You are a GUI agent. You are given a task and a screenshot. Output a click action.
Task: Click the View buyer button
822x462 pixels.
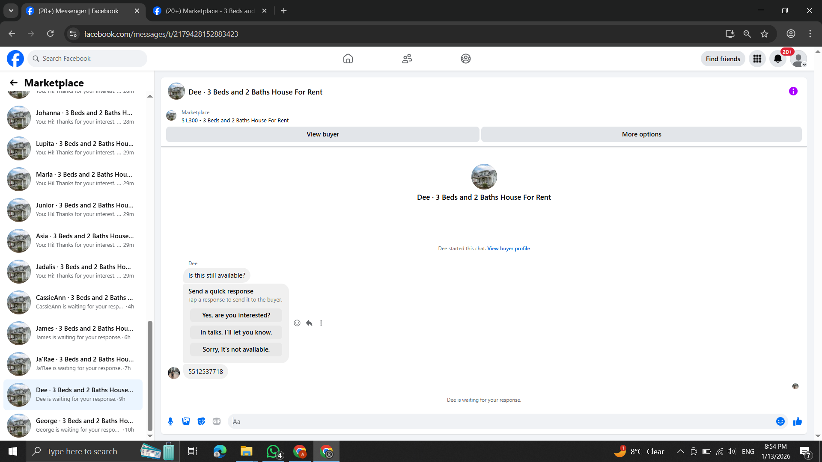click(x=322, y=134)
